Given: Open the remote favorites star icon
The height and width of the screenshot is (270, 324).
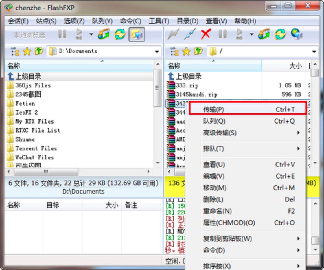Looking at the screenshot, I should 186,51.
